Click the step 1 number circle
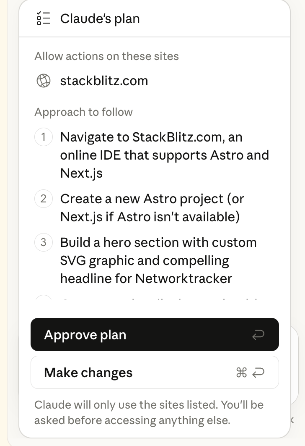 point(44,137)
